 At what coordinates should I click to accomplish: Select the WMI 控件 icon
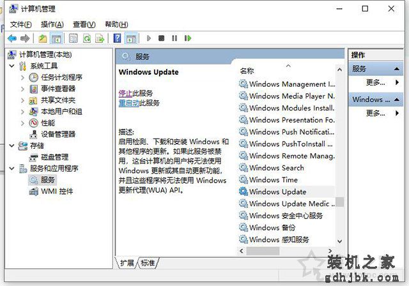[33, 192]
